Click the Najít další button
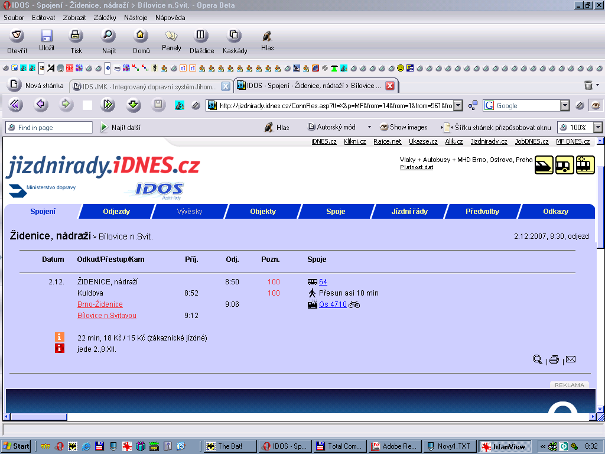This screenshot has width=605, height=454. click(121, 128)
